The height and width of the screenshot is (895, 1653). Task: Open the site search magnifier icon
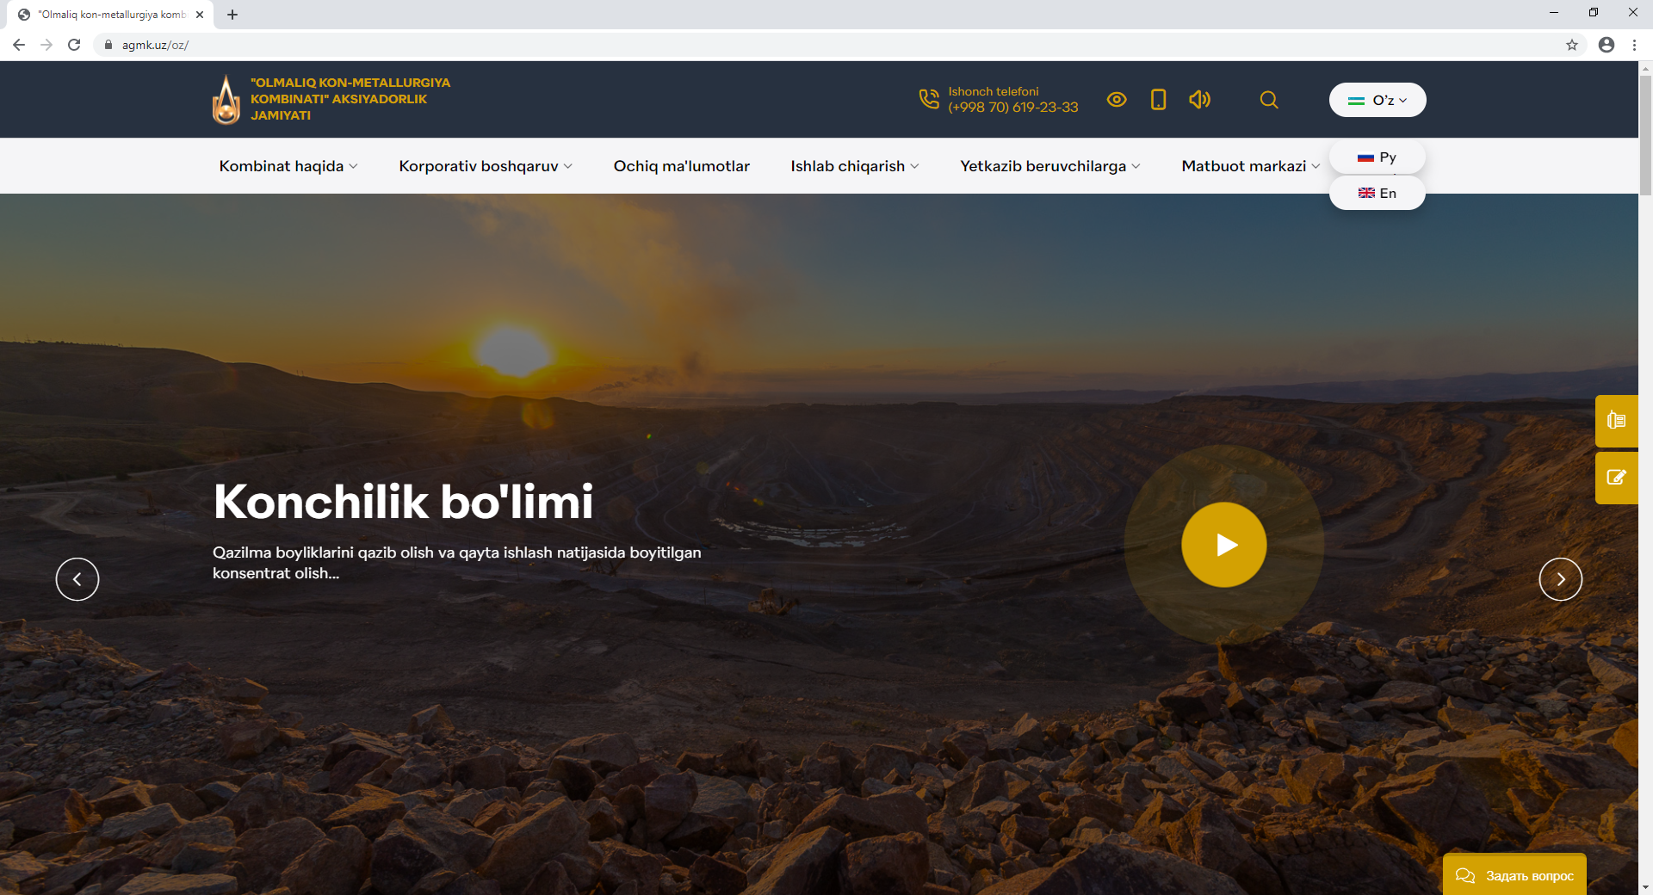pyautogui.click(x=1268, y=100)
